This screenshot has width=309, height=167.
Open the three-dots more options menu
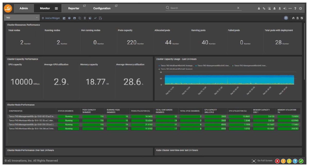tap(290, 8)
